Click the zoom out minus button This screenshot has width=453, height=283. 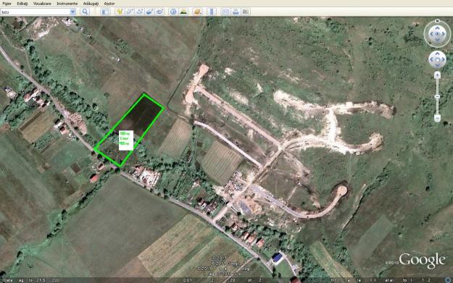[x=437, y=118]
